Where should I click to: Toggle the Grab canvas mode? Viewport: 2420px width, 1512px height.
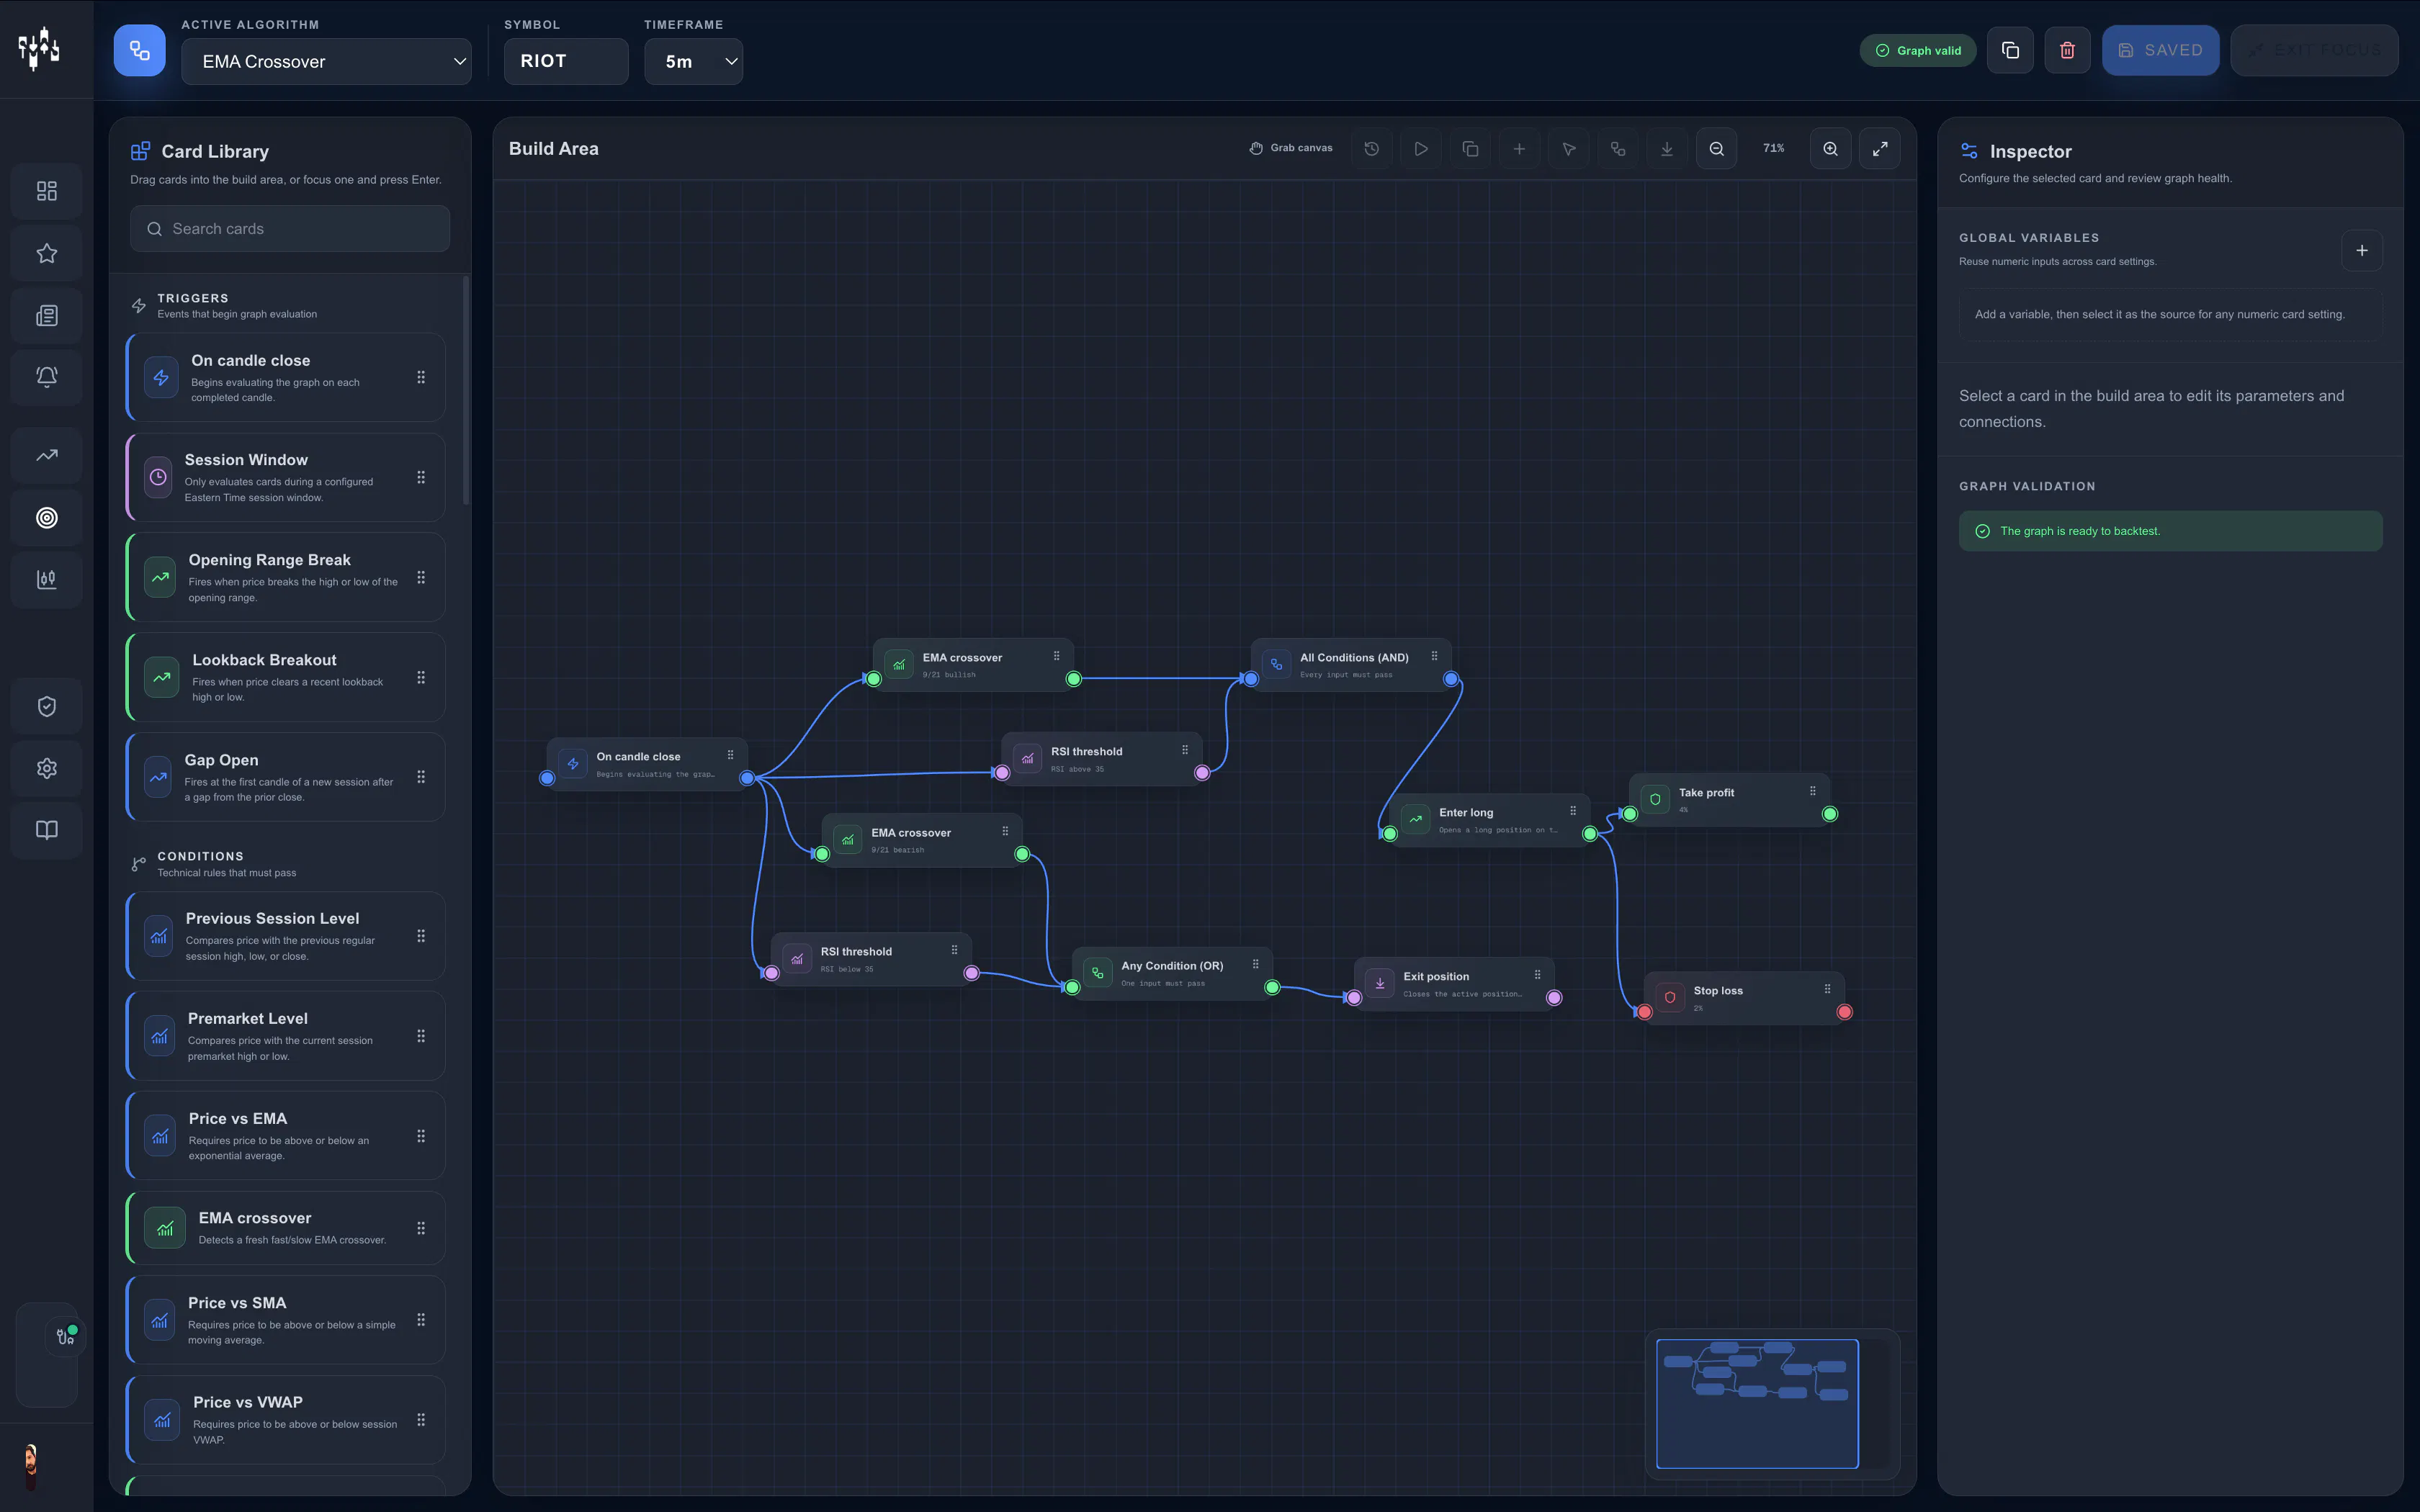[x=1291, y=149]
